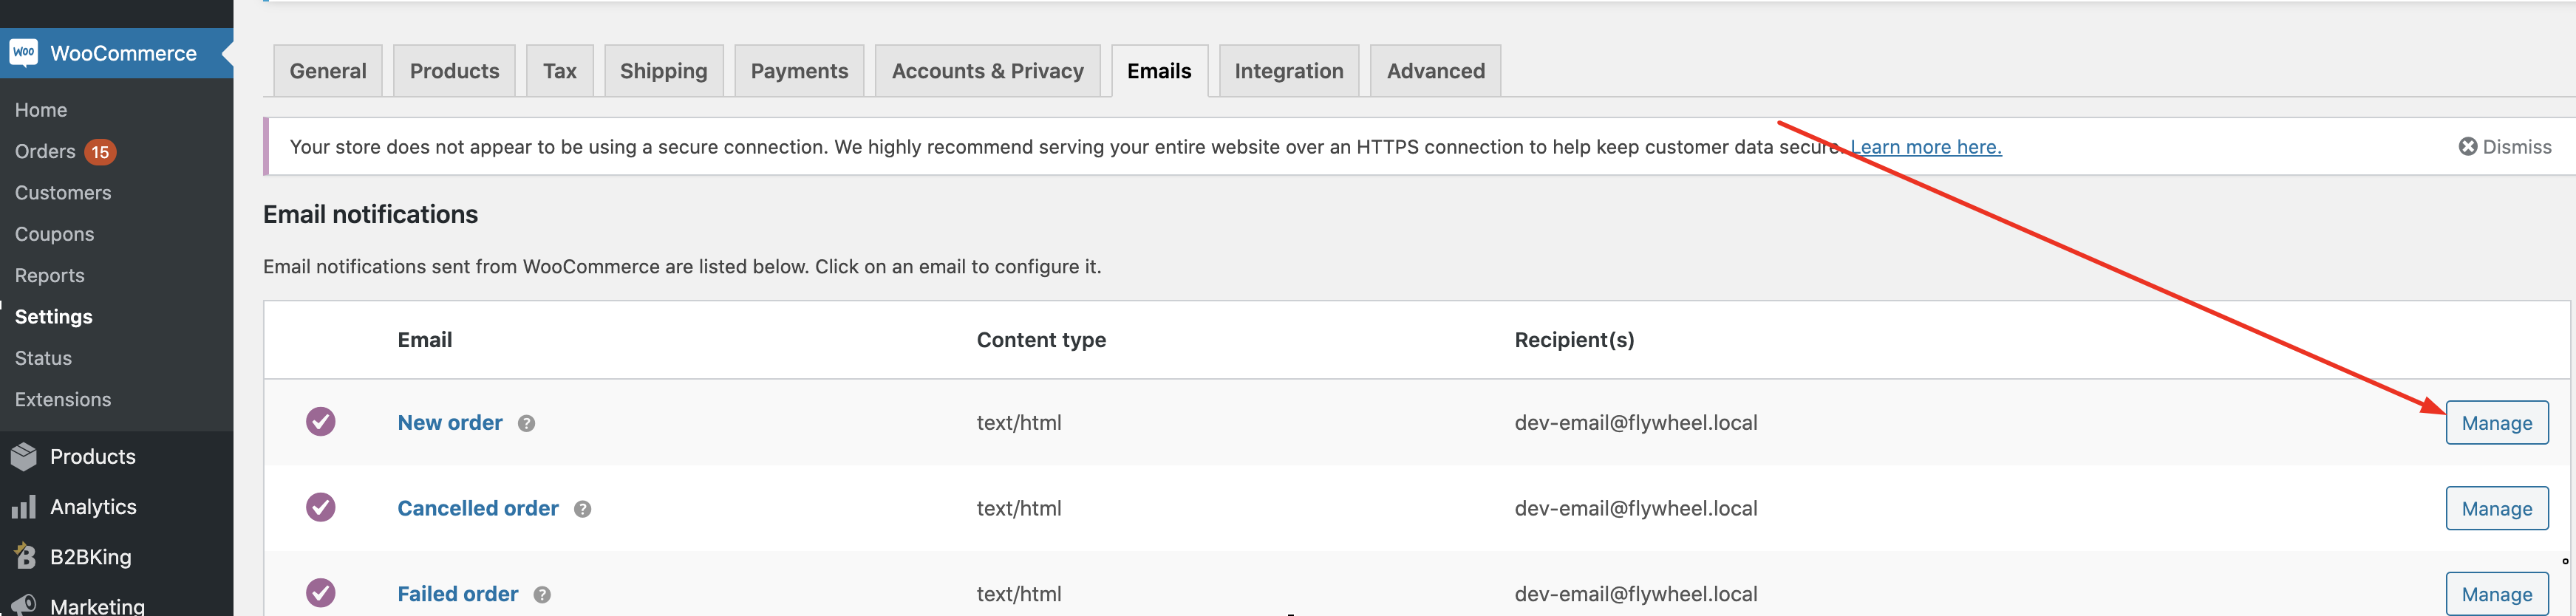Select the Accounts & Privacy tab
Viewport: 2576px width, 616px height.
point(987,71)
